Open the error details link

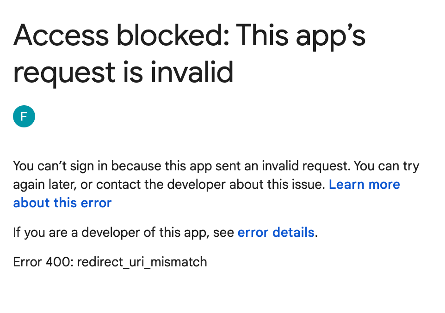coord(276,232)
